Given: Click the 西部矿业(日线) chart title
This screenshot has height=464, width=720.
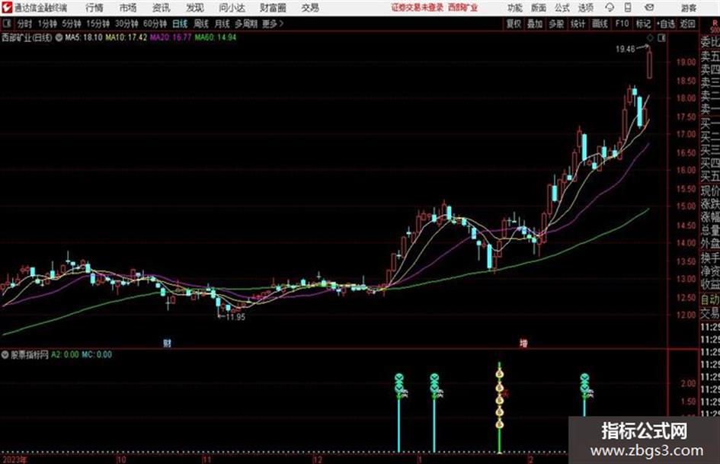Looking at the screenshot, I should point(27,37).
